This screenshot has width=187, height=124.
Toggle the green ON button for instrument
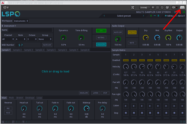click(101, 31)
